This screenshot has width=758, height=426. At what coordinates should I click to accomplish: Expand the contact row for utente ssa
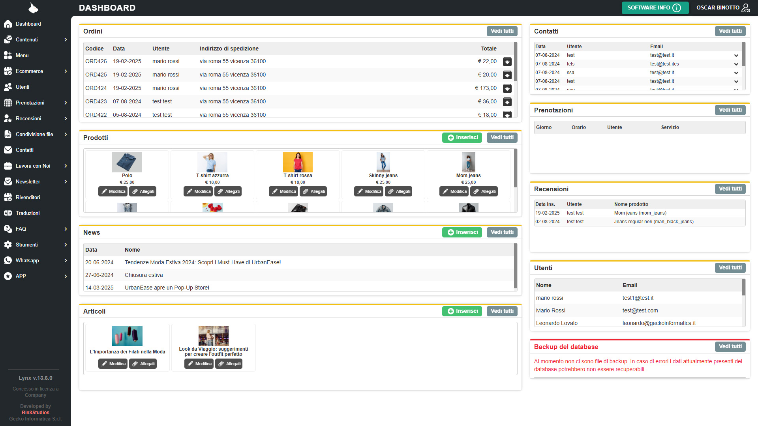pyautogui.click(x=736, y=73)
